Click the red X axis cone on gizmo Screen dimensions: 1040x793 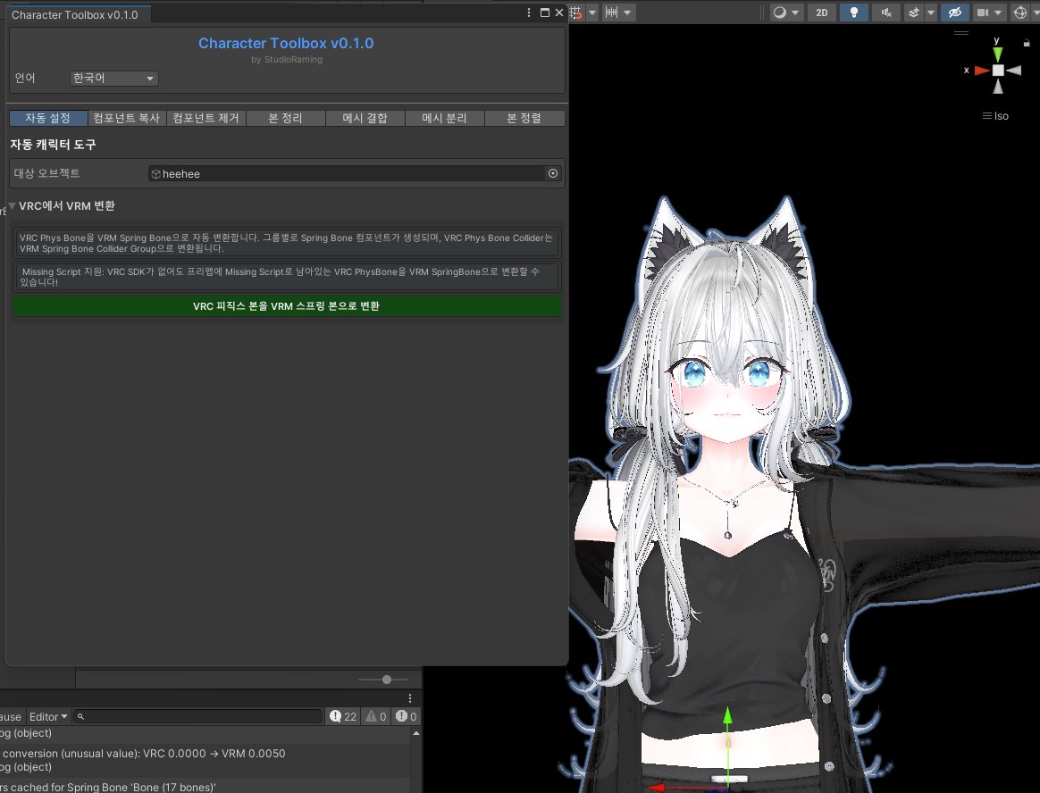pyautogui.click(x=982, y=71)
